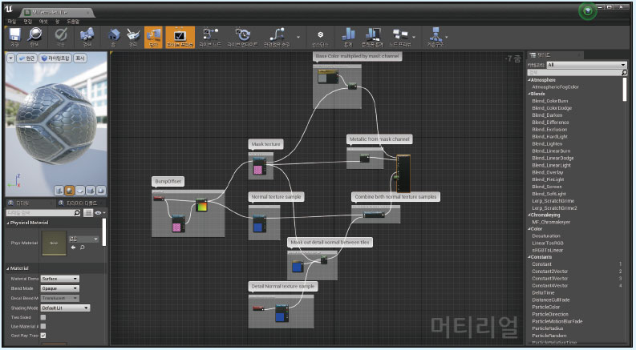Open viewport options arrow dropdown
This screenshot has height=350, width=636.
(11, 58)
